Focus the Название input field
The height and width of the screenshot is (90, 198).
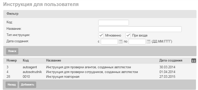[x=140, y=29]
